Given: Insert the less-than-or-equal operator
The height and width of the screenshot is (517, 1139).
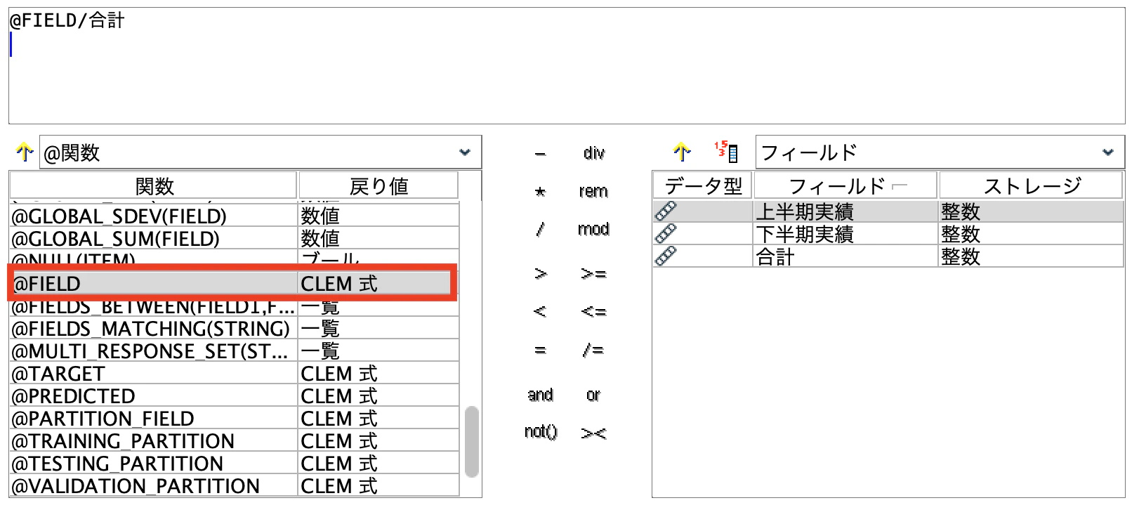Looking at the screenshot, I should (593, 311).
